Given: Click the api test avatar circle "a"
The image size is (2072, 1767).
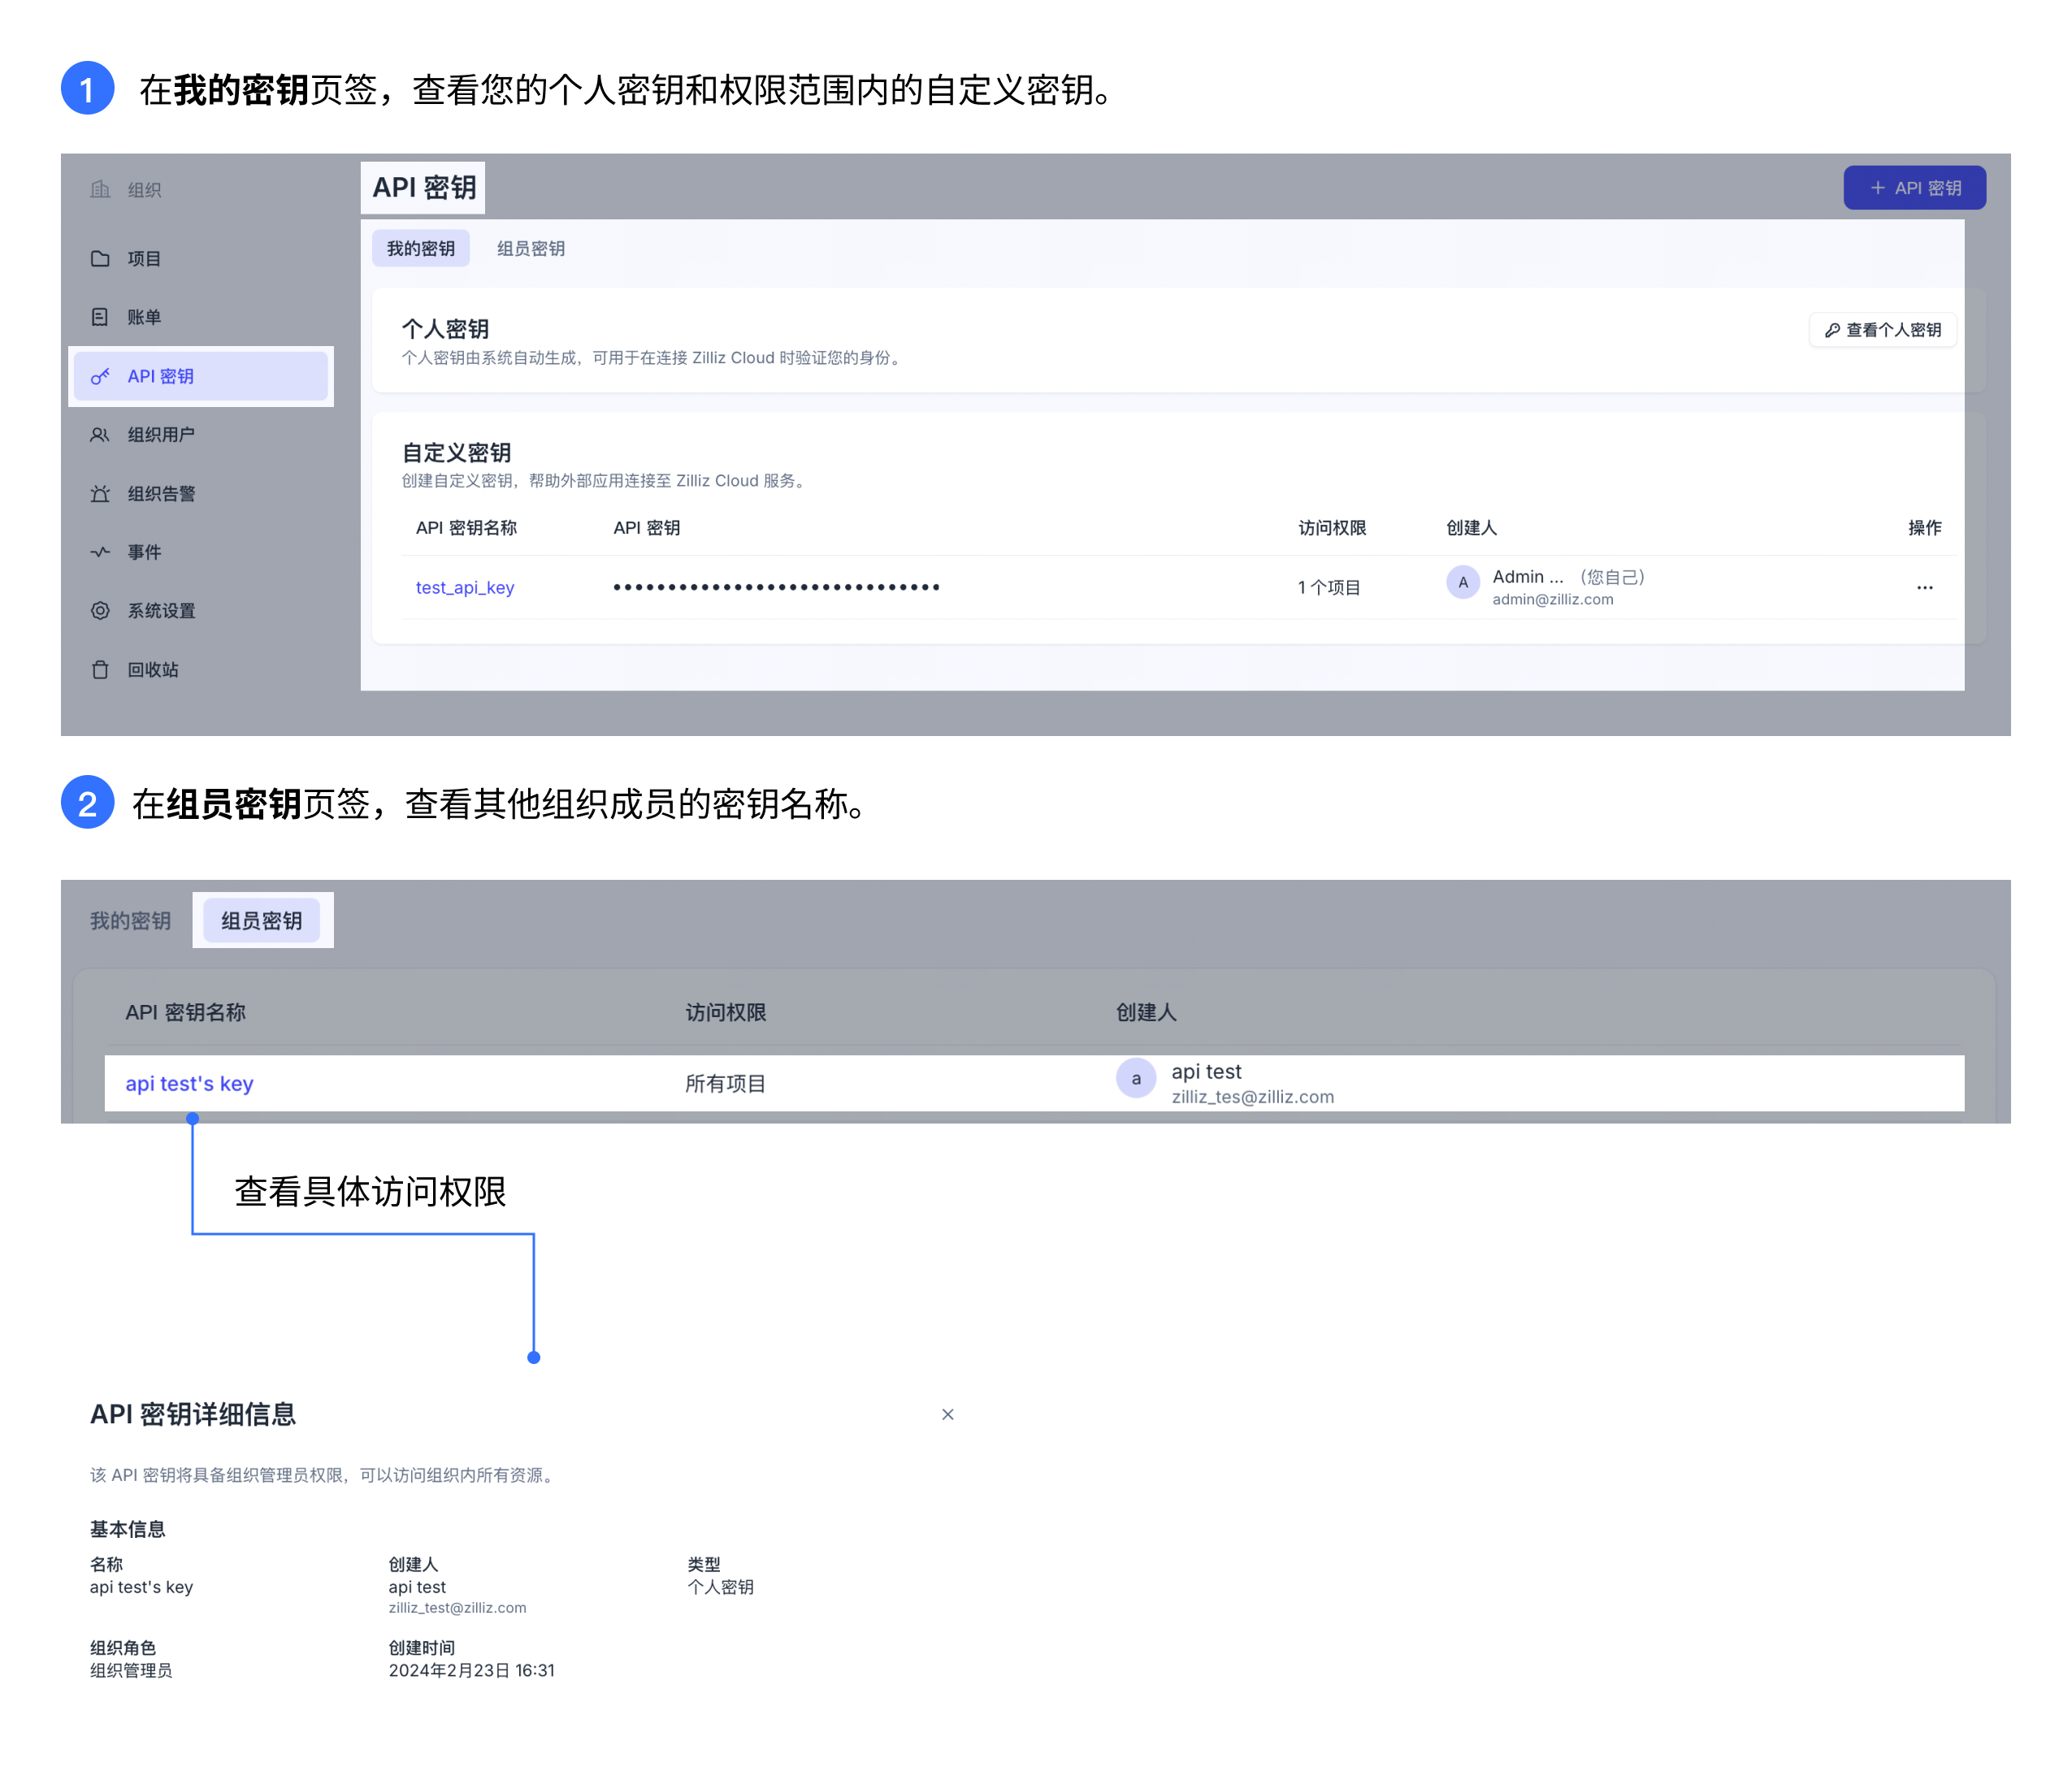Looking at the screenshot, I should click(x=1136, y=1078).
